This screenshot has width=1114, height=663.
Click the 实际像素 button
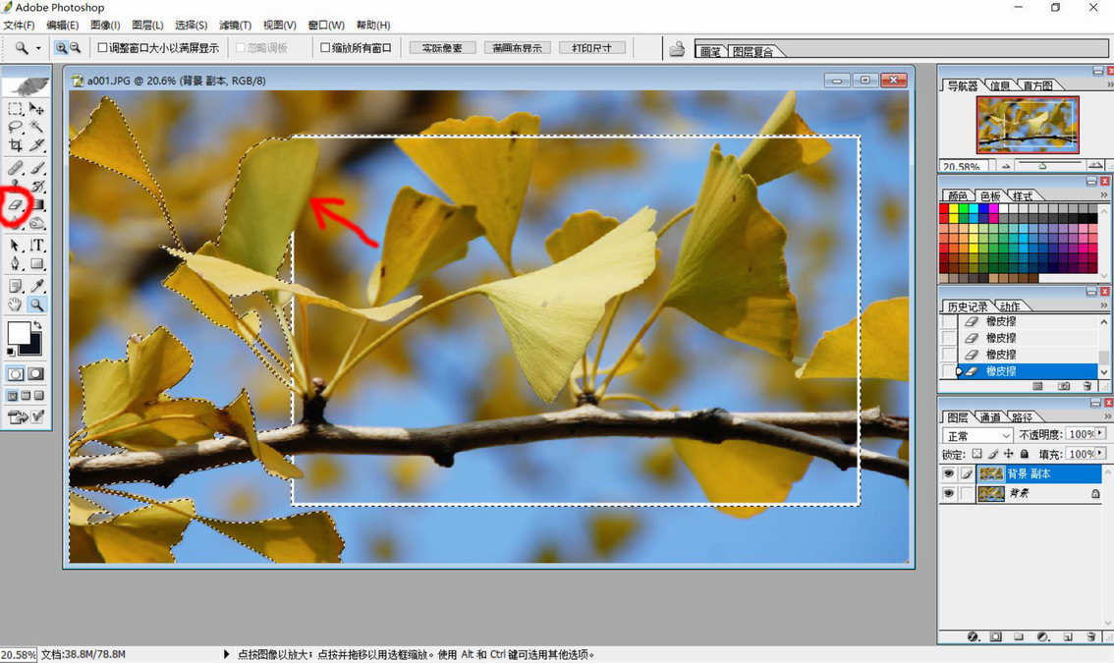pos(442,47)
